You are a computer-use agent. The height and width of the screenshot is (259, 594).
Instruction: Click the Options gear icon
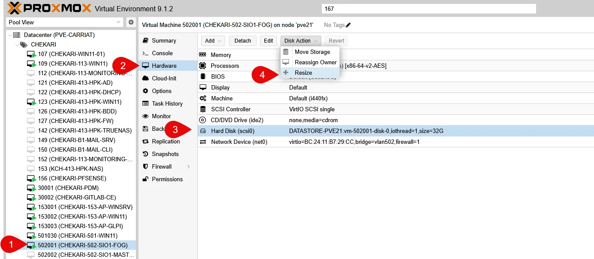click(145, 91)
